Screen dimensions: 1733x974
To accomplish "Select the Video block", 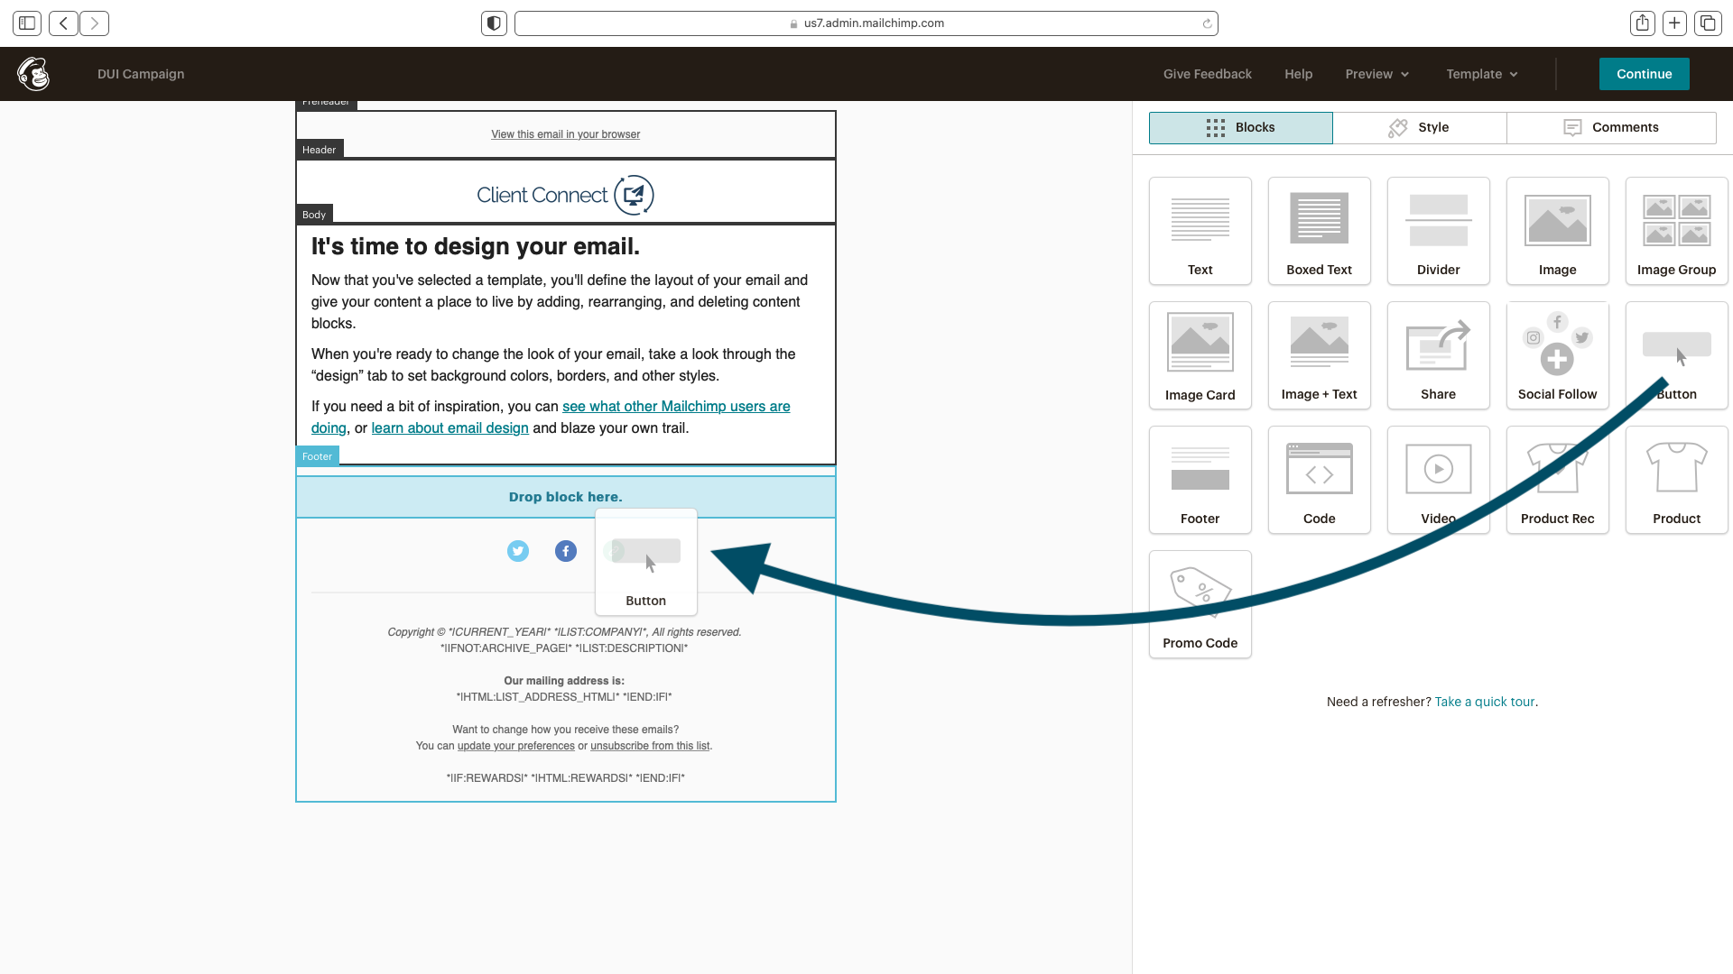I will pyautogui.click(x=1438, y=480).
